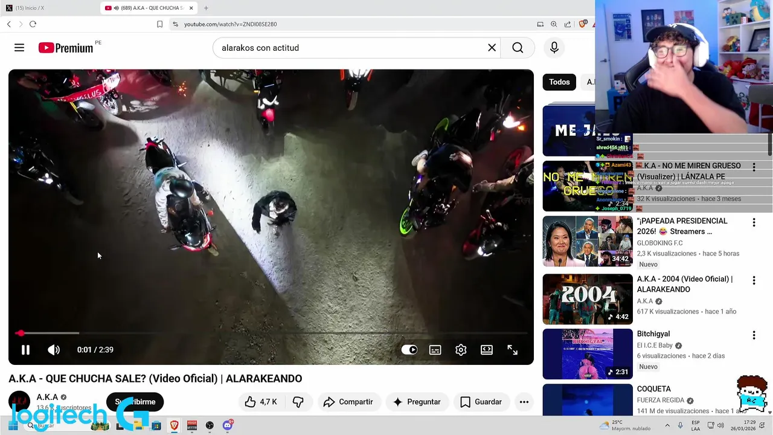Open the Preguntar AI button

pyautogui.click(x=417, y=402)
